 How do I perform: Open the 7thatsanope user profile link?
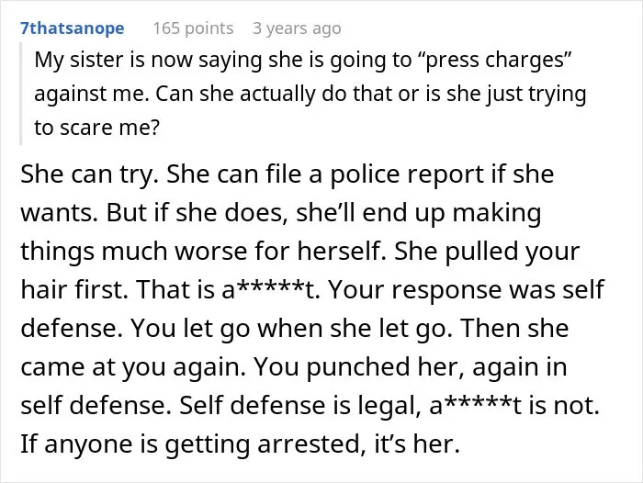tap(73, 28)
